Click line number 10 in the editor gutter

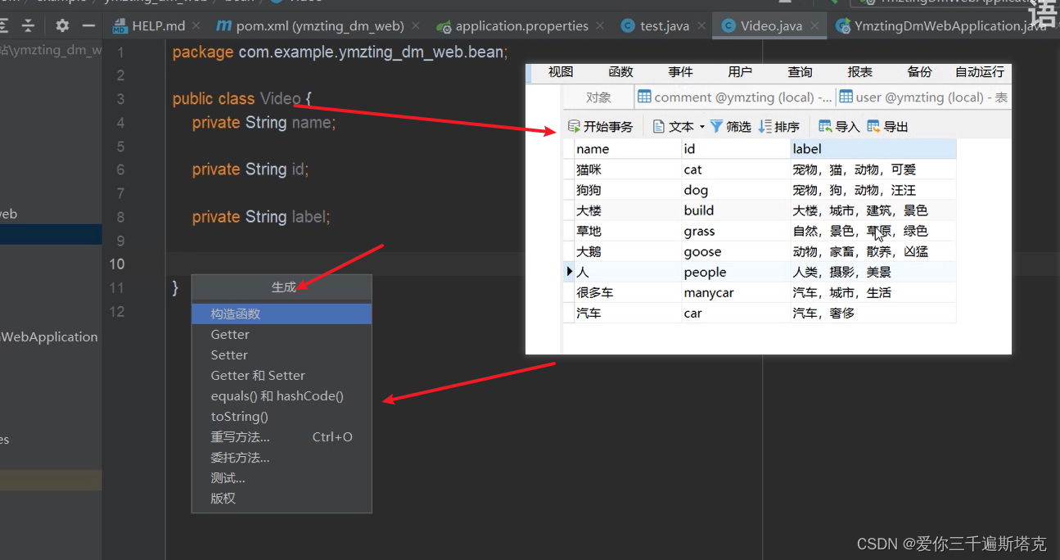[x=116, y=264]
